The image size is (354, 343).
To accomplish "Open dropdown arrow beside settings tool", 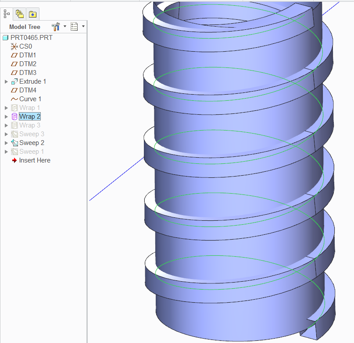I will point(65,26).
